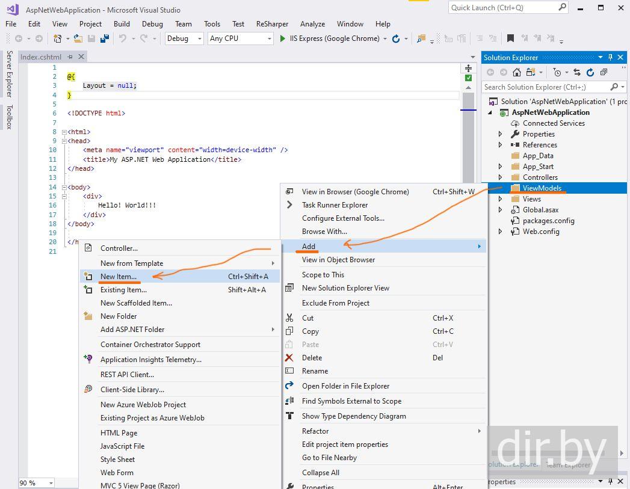Click the green checkmark indicator in editor margin
The image size is (630, 489).
click(468, 78)
